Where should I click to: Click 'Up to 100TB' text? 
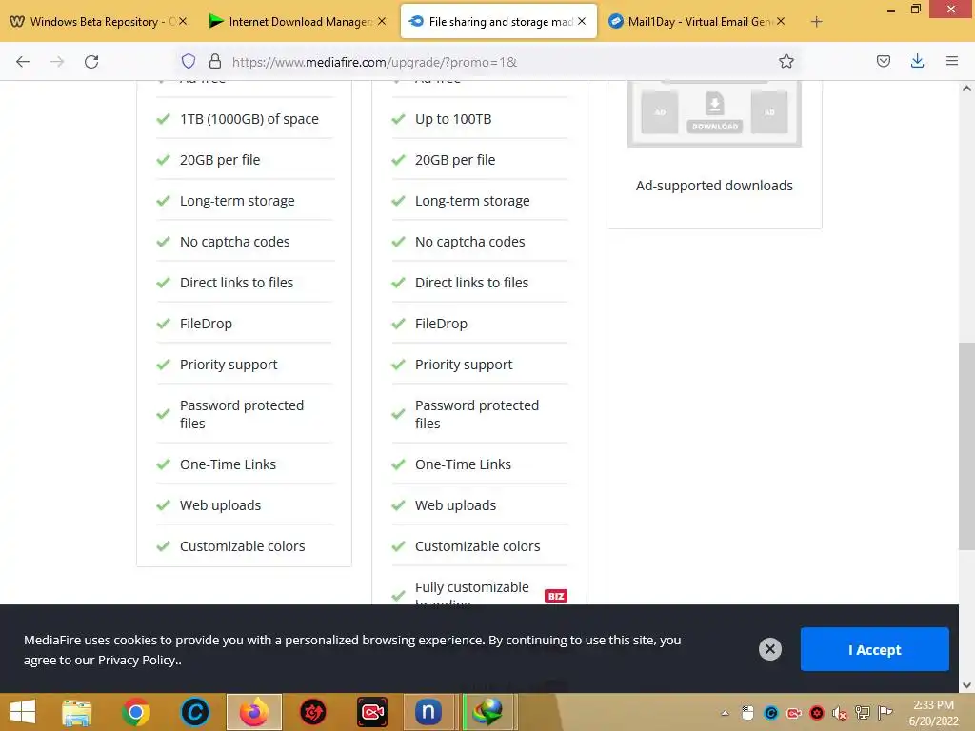pos(452,119)
